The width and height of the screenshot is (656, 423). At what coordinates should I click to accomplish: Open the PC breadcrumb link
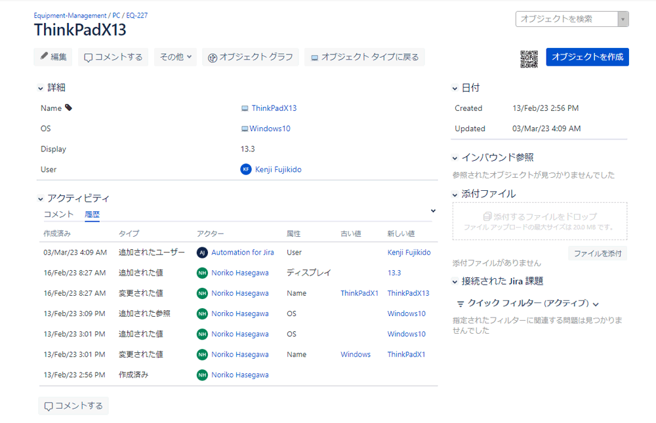pyautogui.click(x=116, y=16)
